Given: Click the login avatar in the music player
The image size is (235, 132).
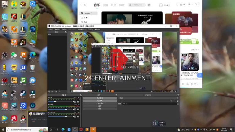Looking at the screenshot, I should 161,5.
